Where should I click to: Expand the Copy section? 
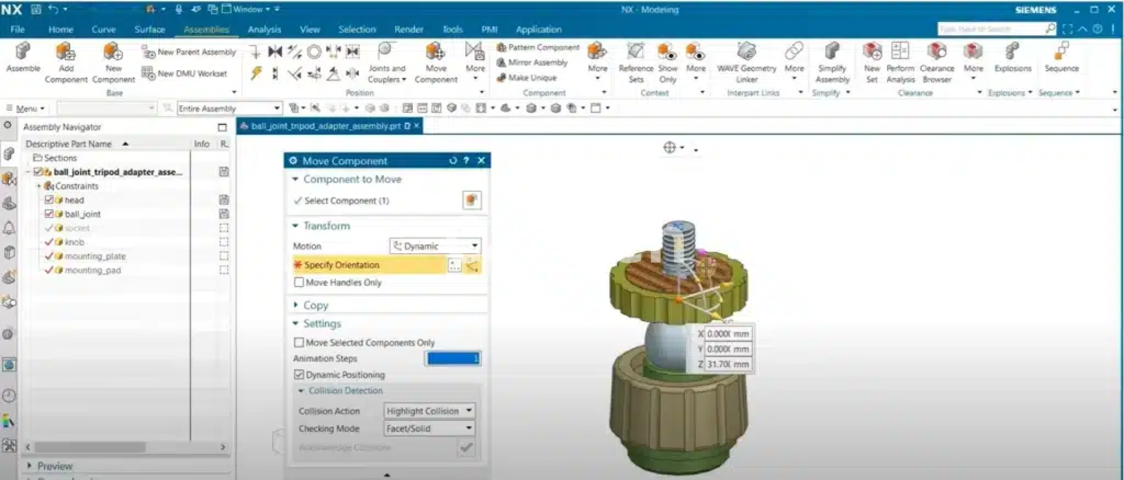click(x=315, y=305)
